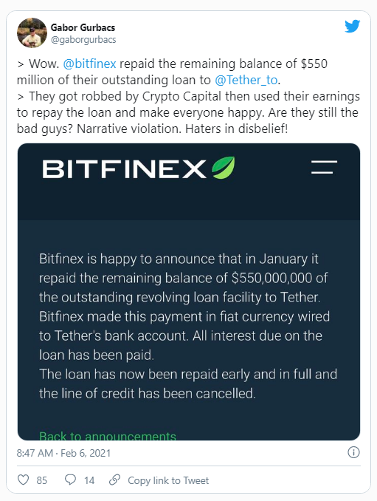Open the Bitfinex hamburger menu
Image resolution: width=377 pixels, height=501 pixels.
324,167
